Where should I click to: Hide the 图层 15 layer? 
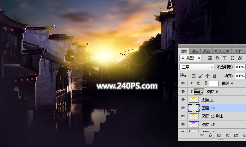pyautogui.click(x=183, y=124)
